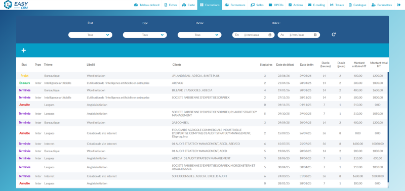Click the Clients column header
Viewport: 405px width, 191px height.
[x=177, y=65]
